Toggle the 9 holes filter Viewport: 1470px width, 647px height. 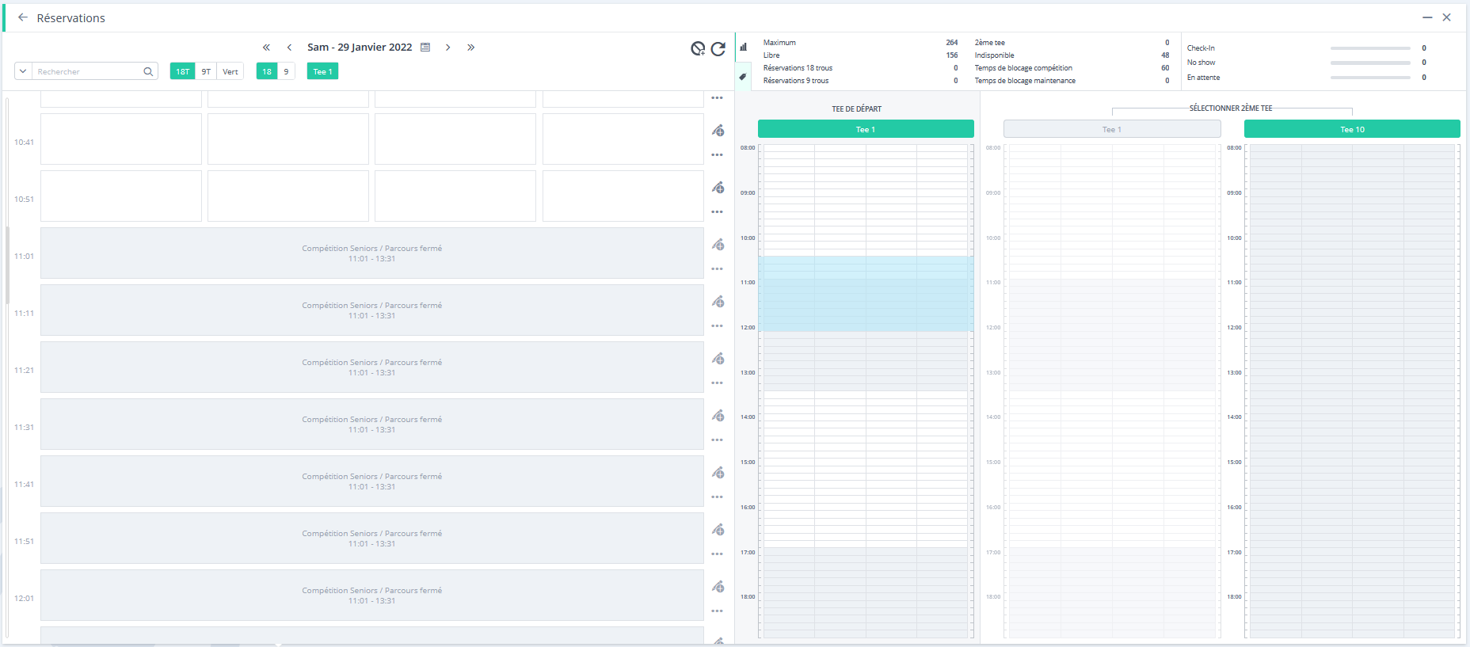click(287, 71)
